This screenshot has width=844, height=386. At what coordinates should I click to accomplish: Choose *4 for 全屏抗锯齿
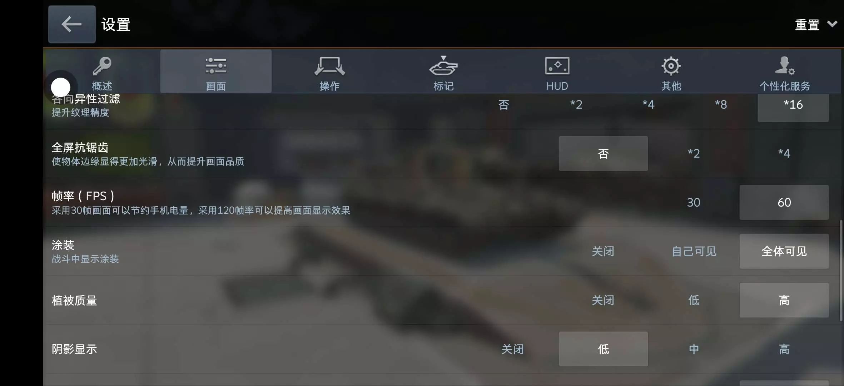pyautogui.click(x=784, y=154)
